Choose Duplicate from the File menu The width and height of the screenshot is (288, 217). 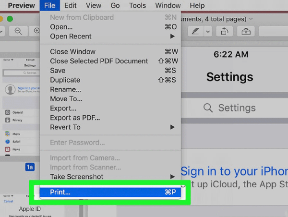point(65,80)
